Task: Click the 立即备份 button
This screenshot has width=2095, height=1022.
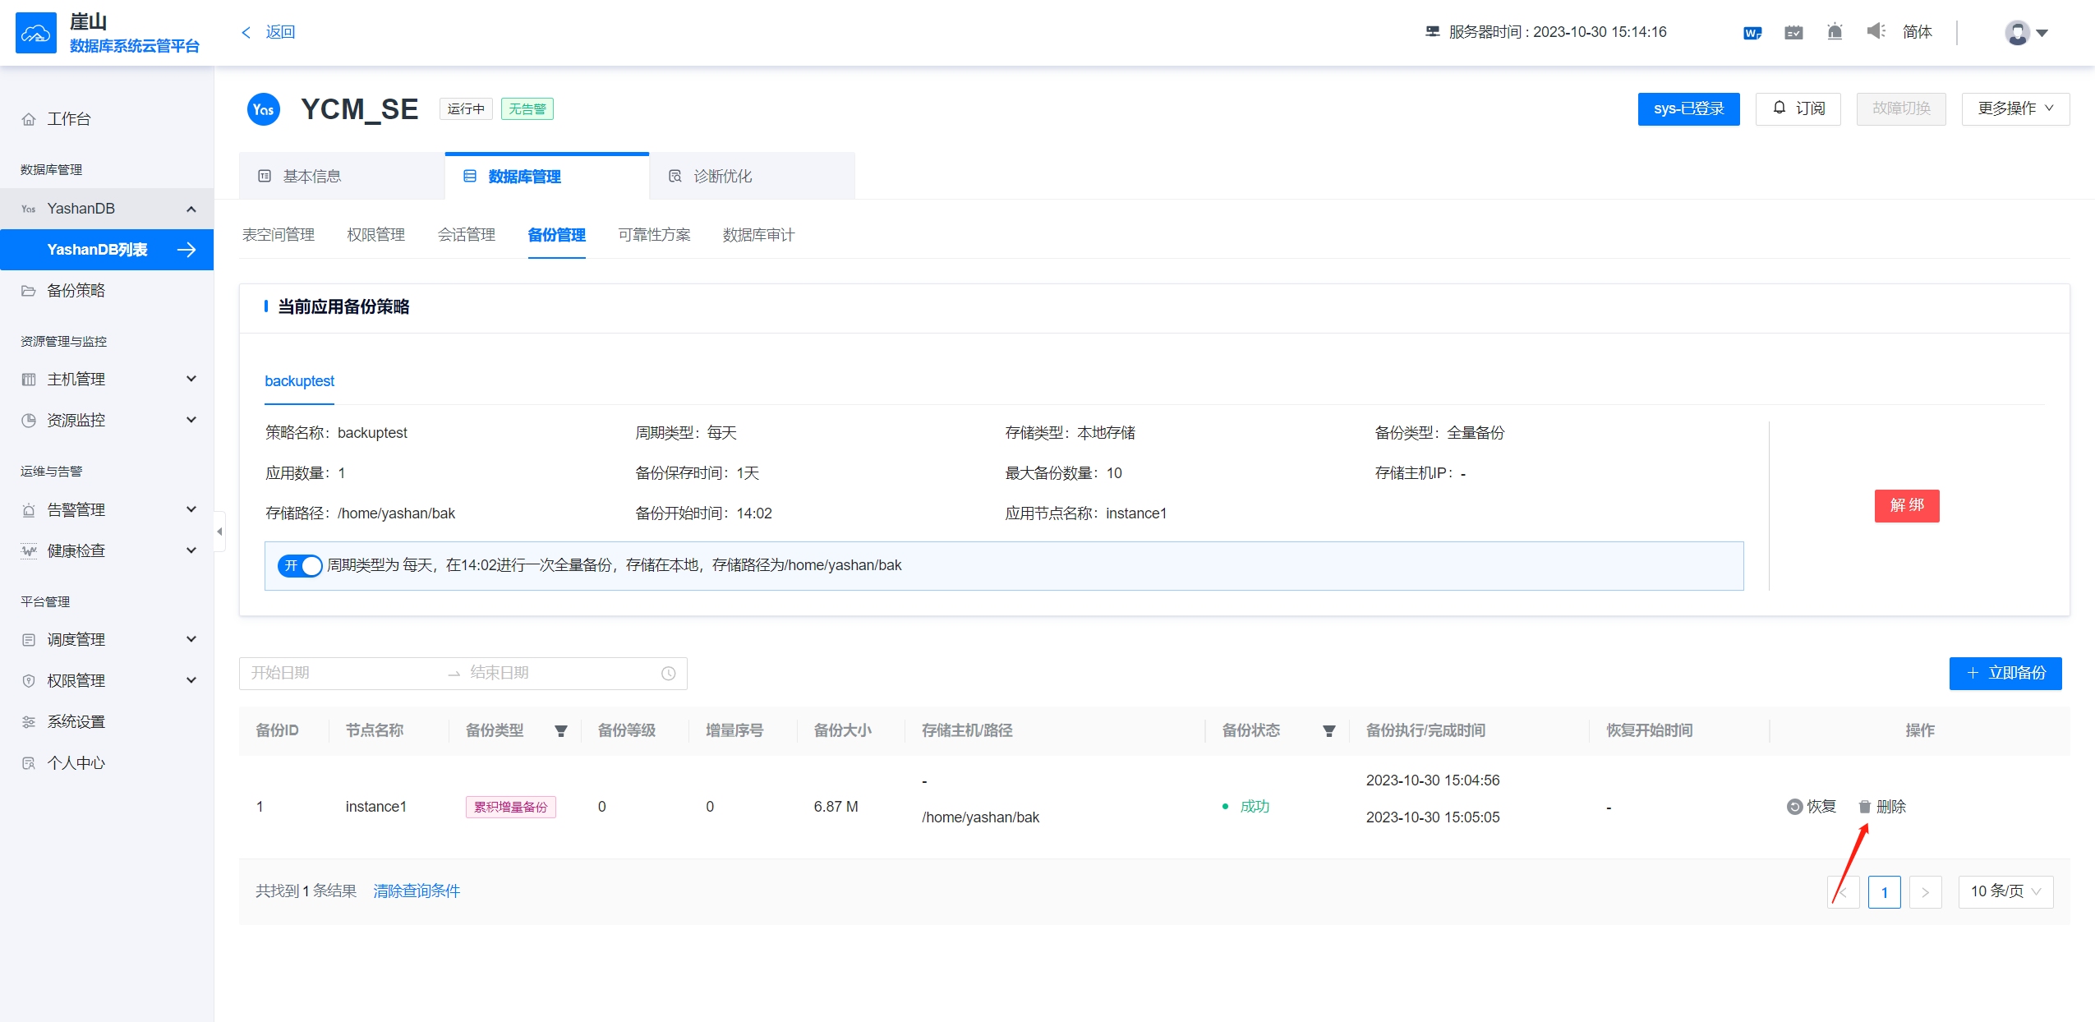Action: [x=2005, y=673]
